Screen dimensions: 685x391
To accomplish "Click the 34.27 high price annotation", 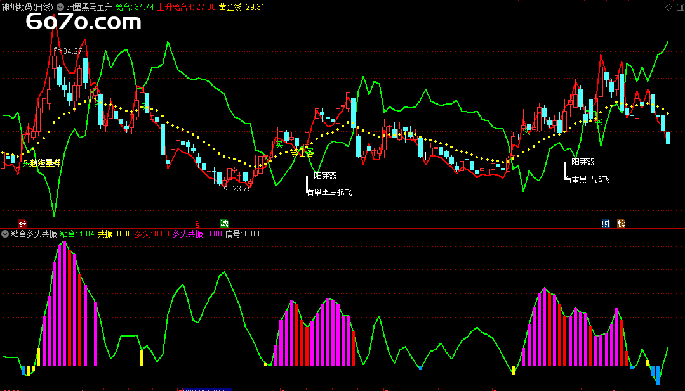I will click(x=72, y=51).
